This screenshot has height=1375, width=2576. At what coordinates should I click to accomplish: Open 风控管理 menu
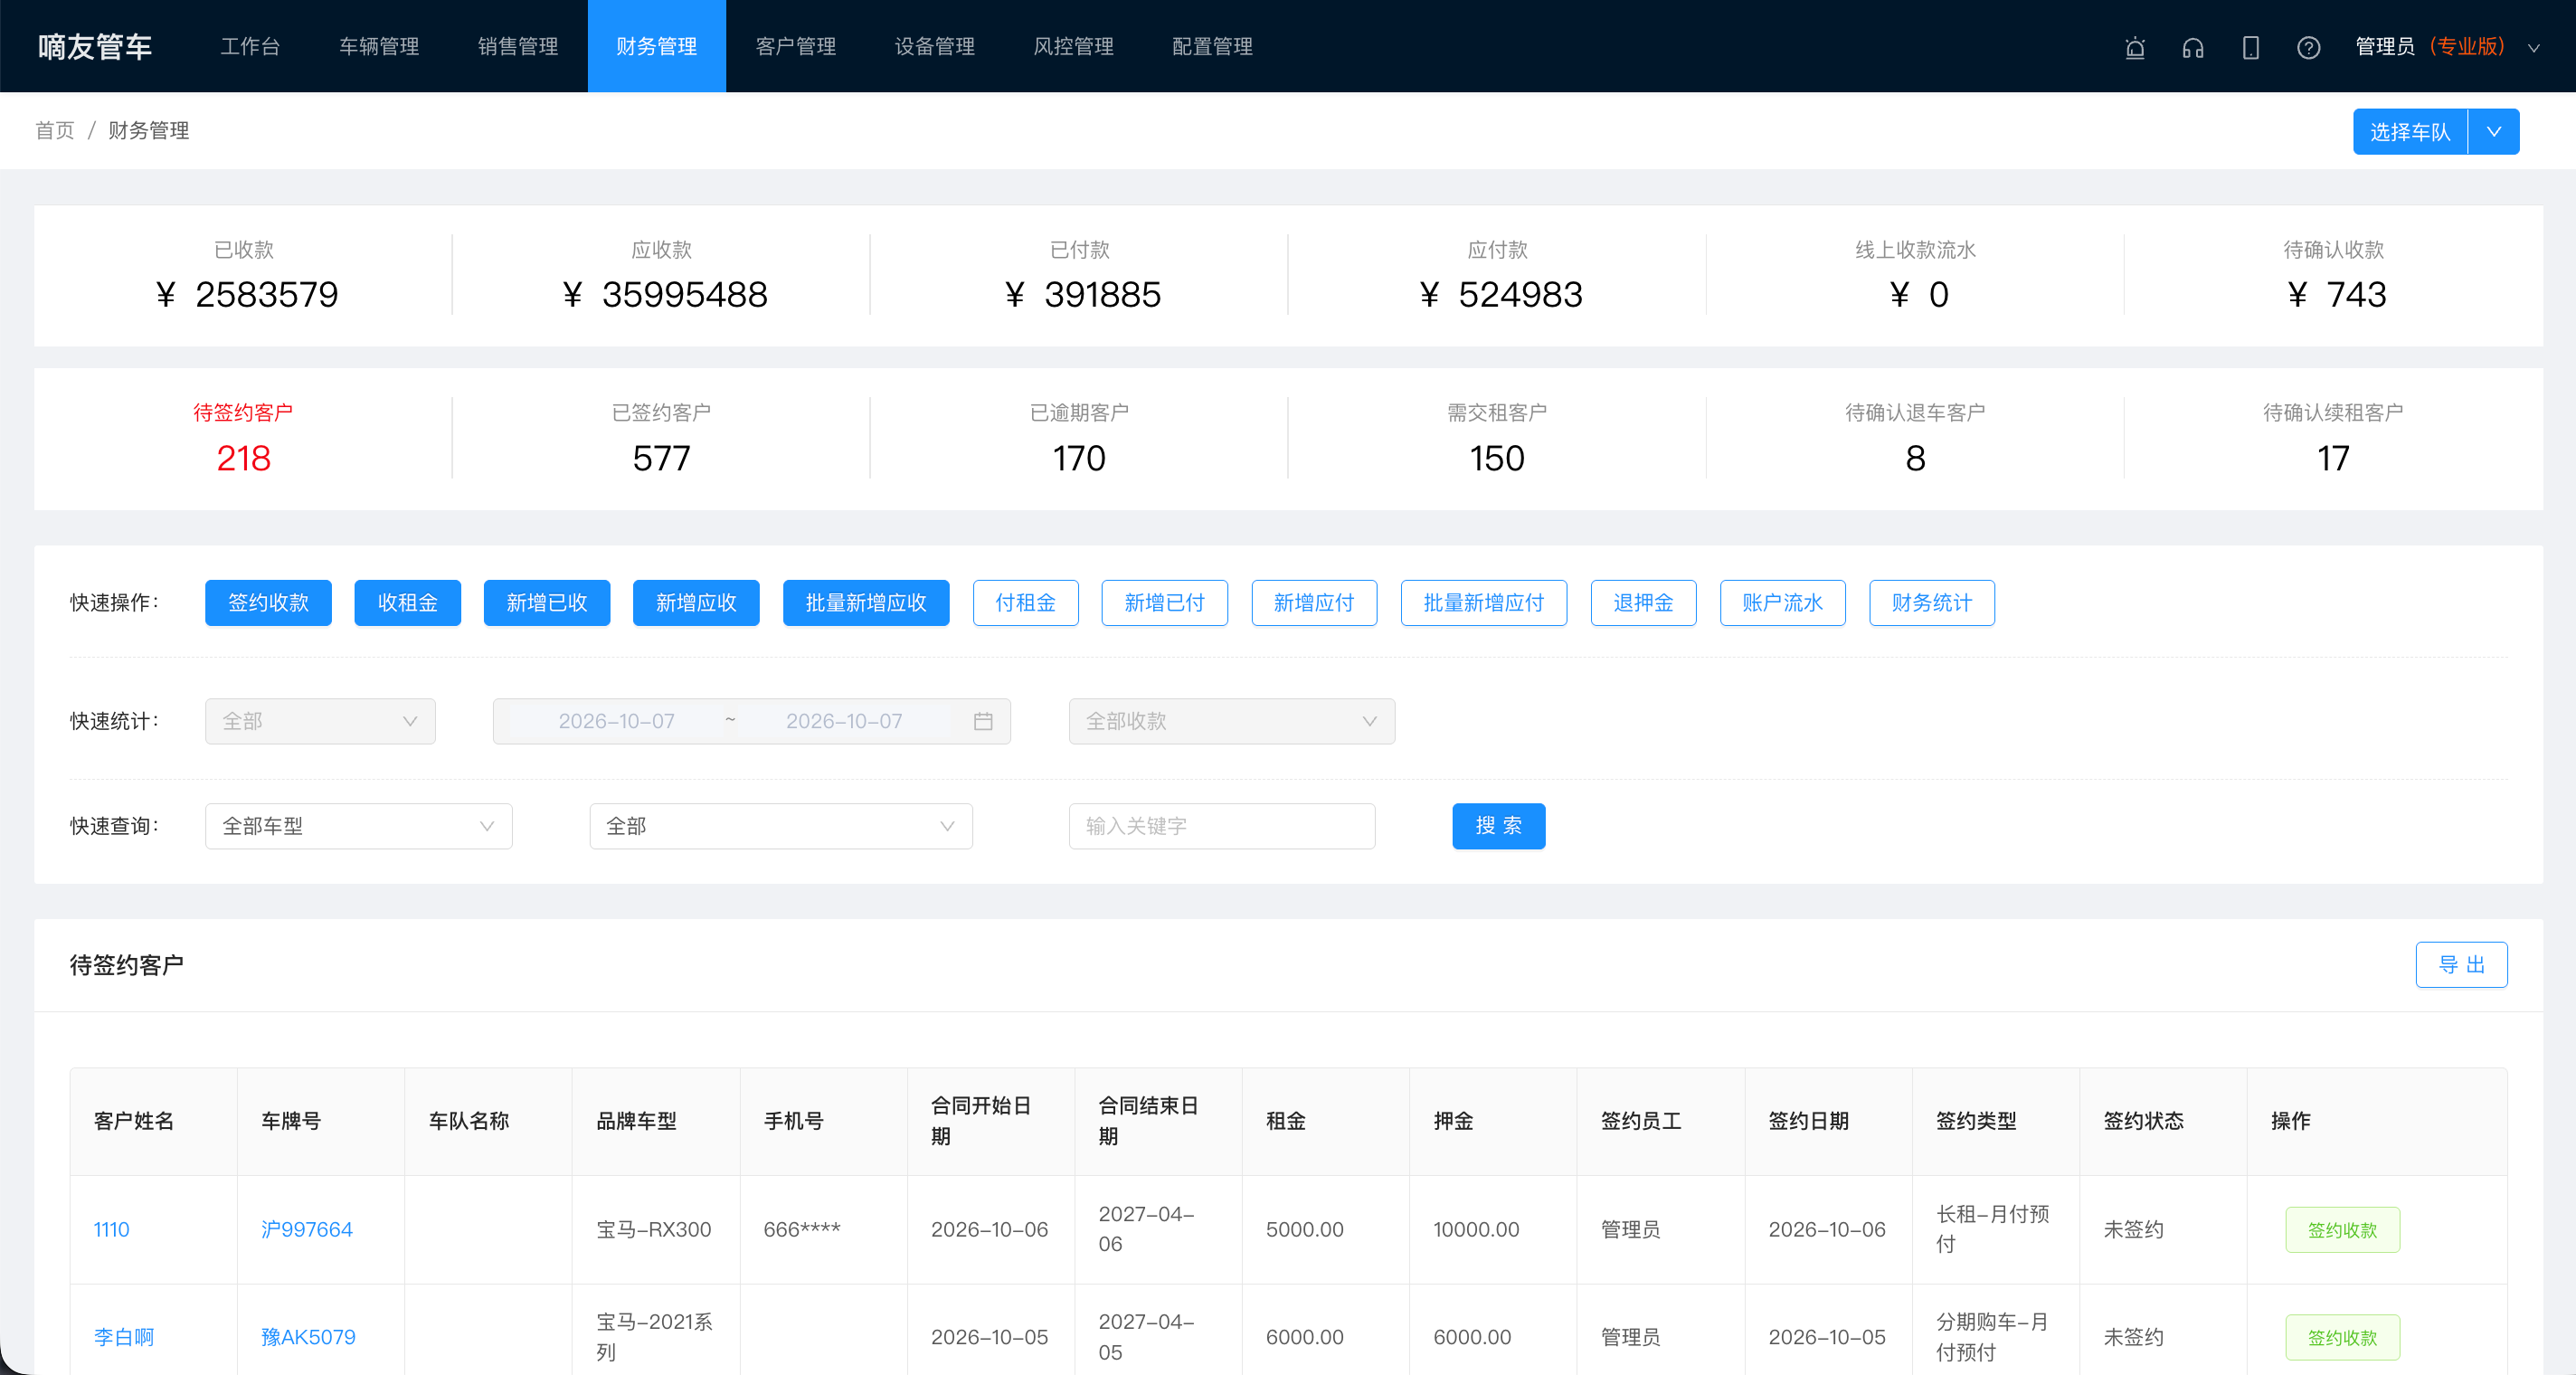(1073, 46)
